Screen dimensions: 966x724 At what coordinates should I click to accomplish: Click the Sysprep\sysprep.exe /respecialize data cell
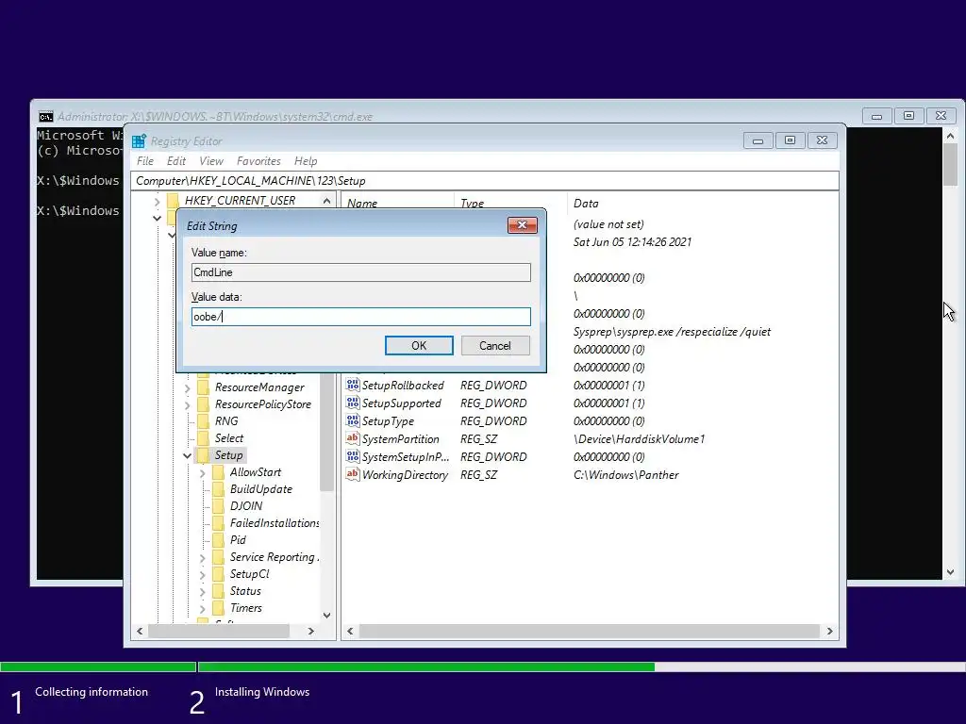[x=672, y=331]
